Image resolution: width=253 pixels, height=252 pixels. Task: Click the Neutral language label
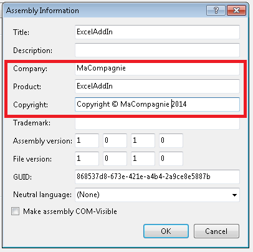click(42, 195)
